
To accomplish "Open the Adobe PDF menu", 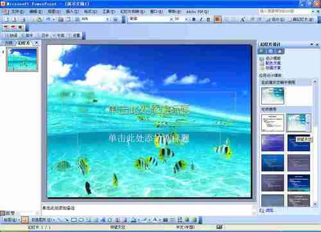I will click(197, 12).
